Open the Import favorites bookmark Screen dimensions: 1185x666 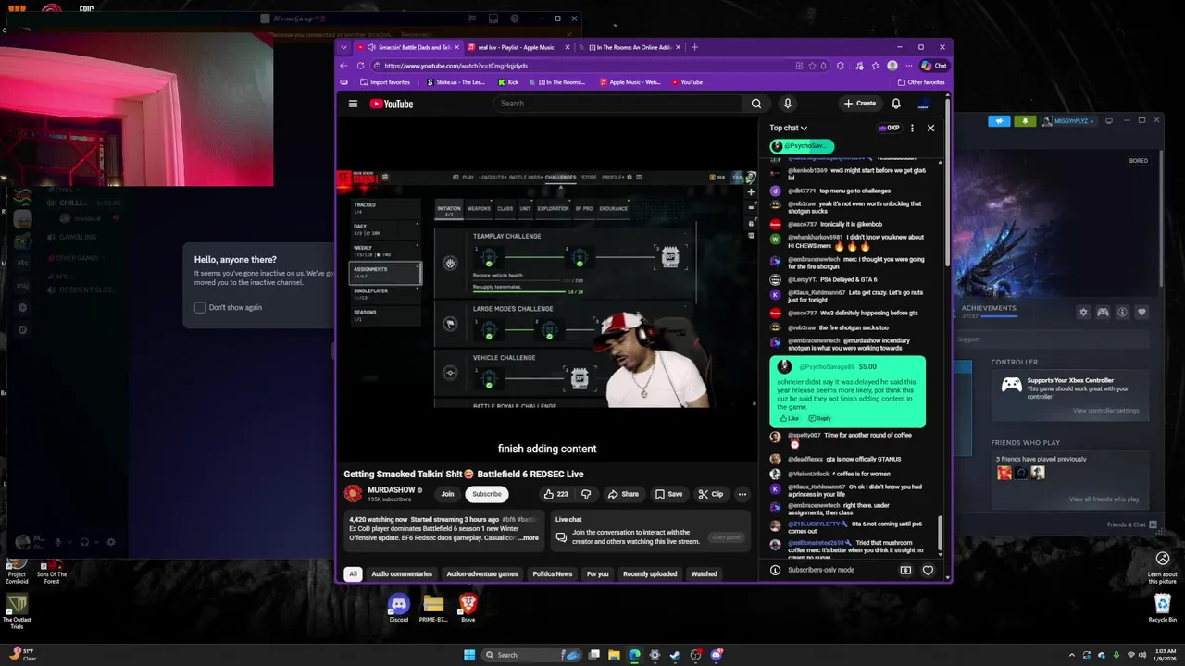pyautogui.click(x=385, y=82)
